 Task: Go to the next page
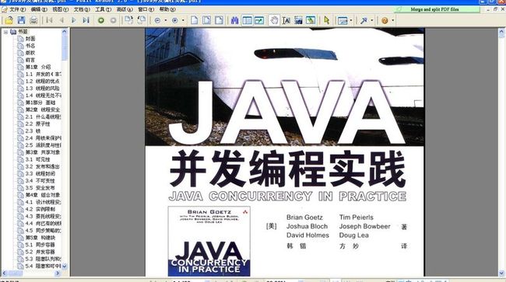[74, 20]
